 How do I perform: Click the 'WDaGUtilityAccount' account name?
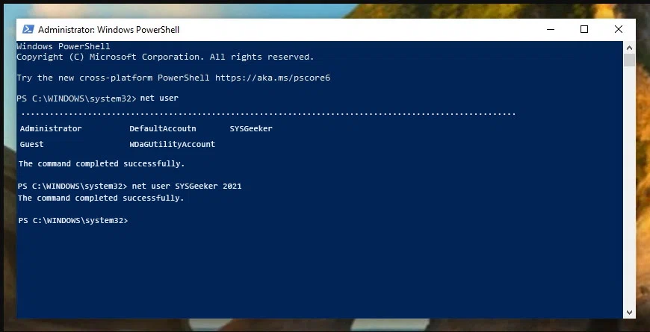[x=172, y=144]
